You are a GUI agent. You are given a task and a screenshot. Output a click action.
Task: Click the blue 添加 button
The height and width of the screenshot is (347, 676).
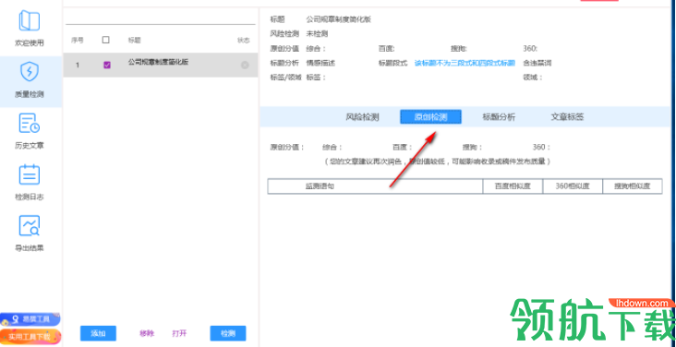[98, 333]
